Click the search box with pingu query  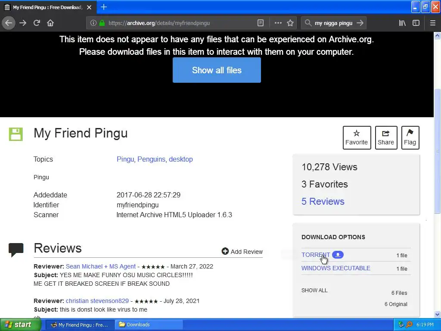pyautogui.click(x=334, y=23)
